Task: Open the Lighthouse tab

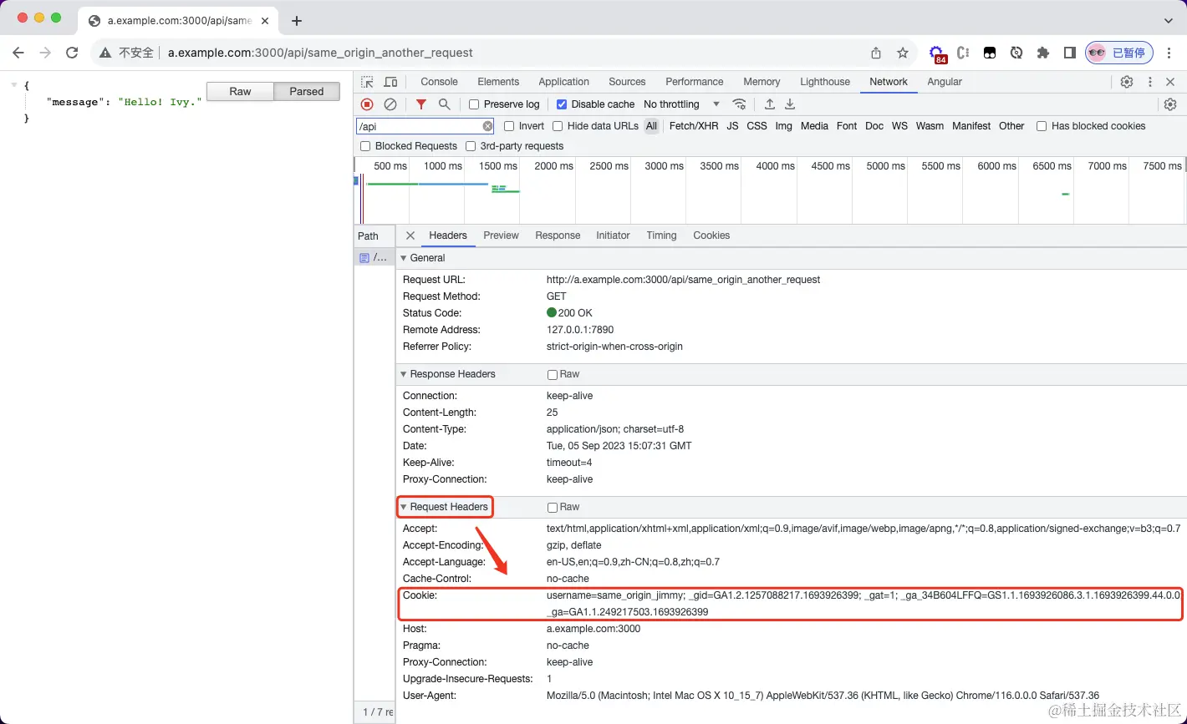Action: click(825, 82)
